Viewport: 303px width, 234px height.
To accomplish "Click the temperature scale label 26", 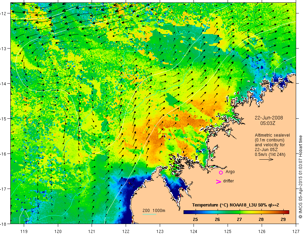I will point(217,219).
